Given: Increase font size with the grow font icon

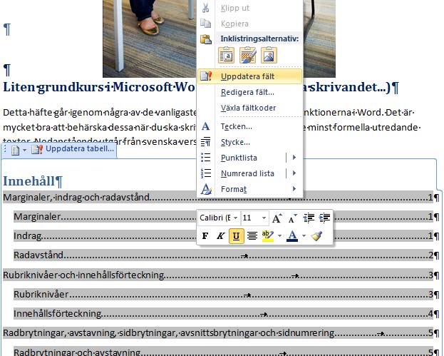Looking at the screenshot, I should coord(277,218).
